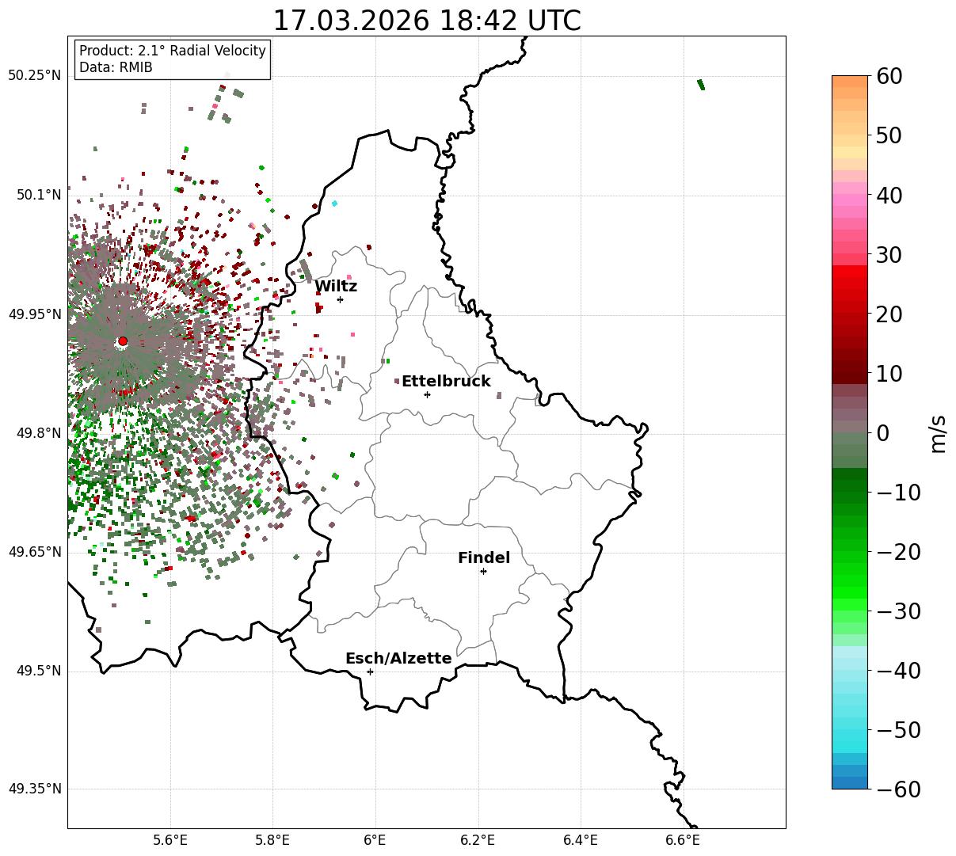Screen dimensions: 956x856
Task: Click the colorbar label 0
Action: (882, 432)
